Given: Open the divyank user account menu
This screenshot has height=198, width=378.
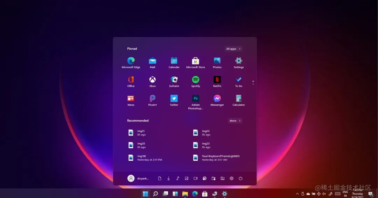Looking at the screenshot, I should pos(138,178).
